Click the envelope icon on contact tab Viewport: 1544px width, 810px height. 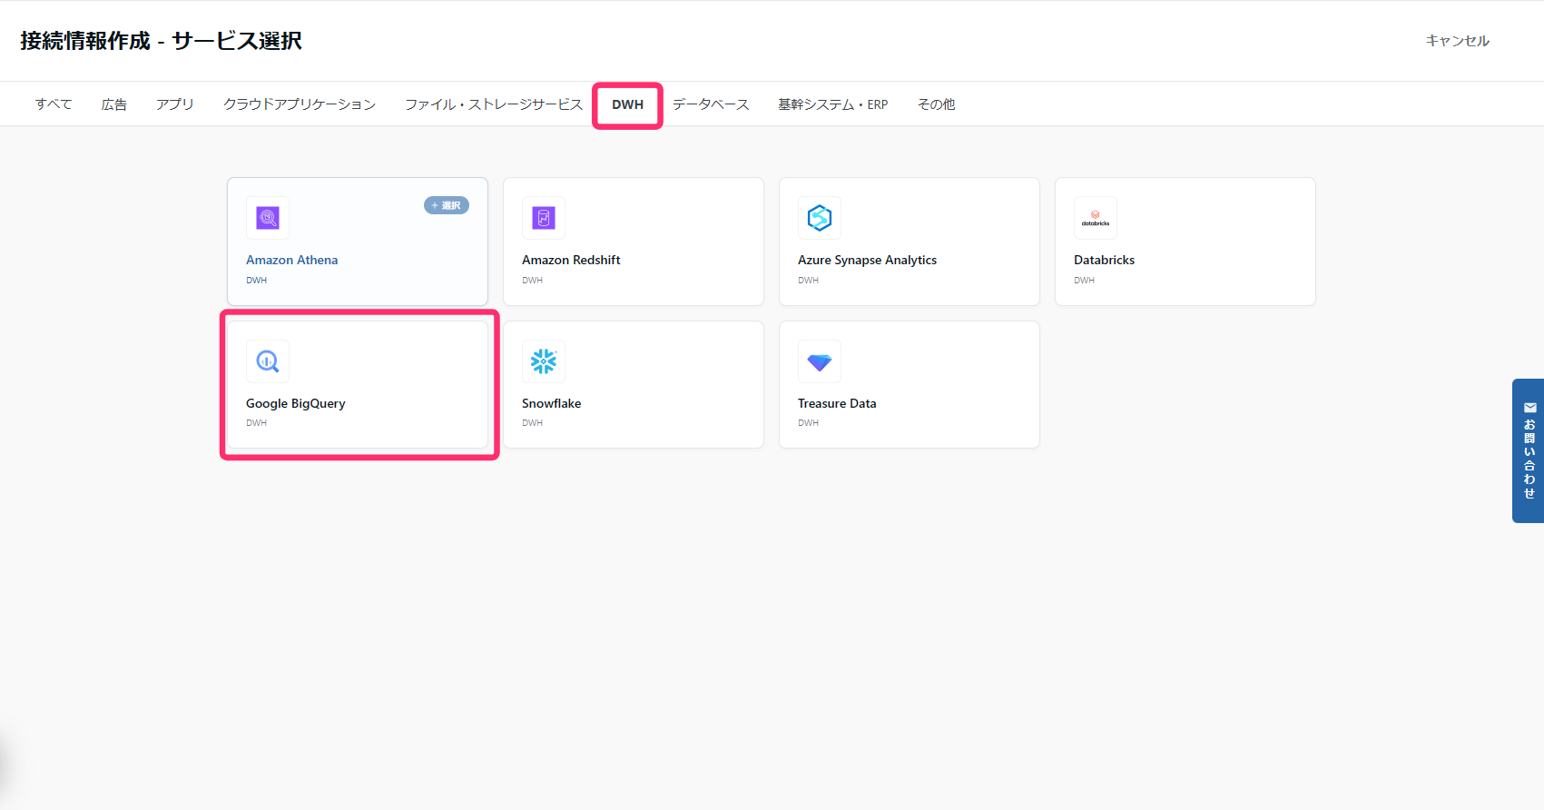[x=1529, y=408]
